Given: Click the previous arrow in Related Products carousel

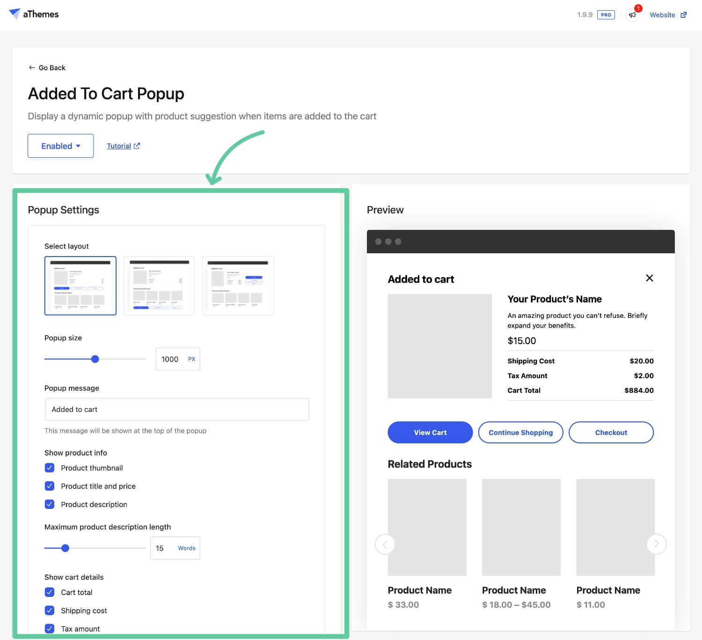Looking at the screenshot, I should coord(385,544).
